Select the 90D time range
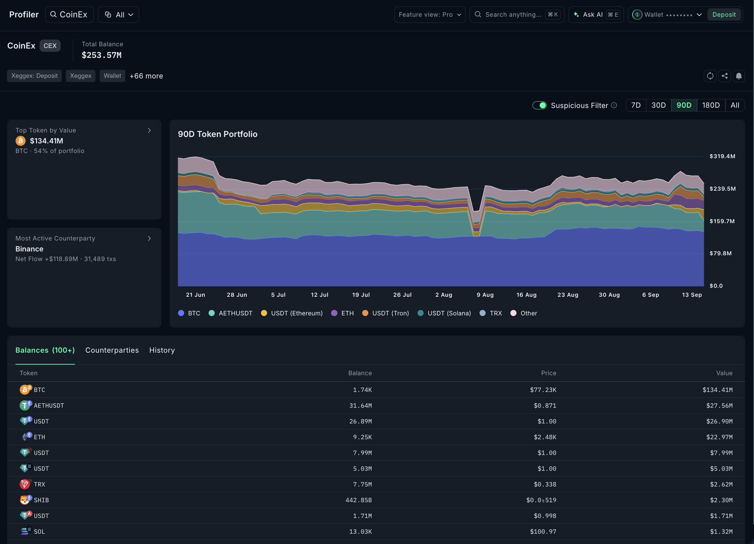This screenshot has height=544, width=754. pyautogui.click(x=684, y=105)
